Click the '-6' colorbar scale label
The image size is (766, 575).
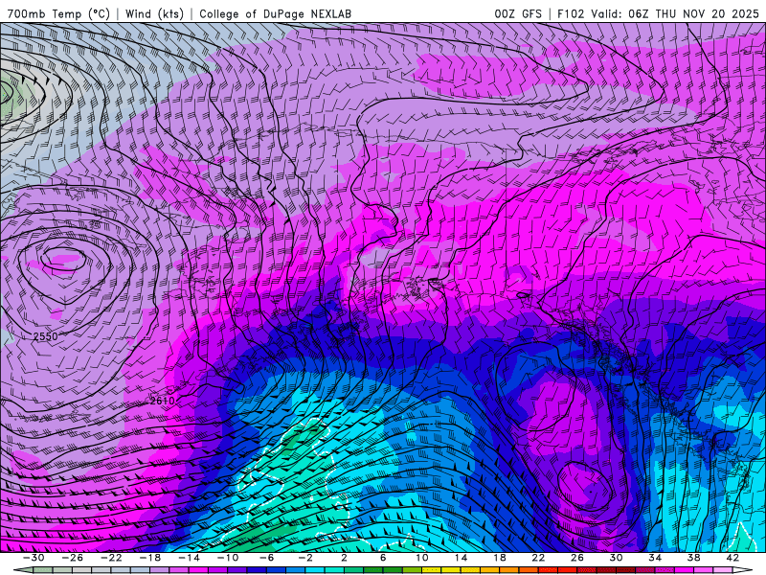[266, 558]
